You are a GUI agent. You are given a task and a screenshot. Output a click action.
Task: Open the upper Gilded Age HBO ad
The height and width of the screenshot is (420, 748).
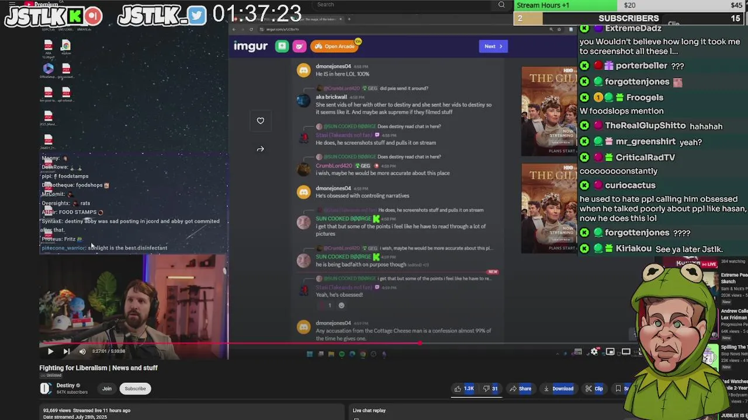tap(549, 111)
